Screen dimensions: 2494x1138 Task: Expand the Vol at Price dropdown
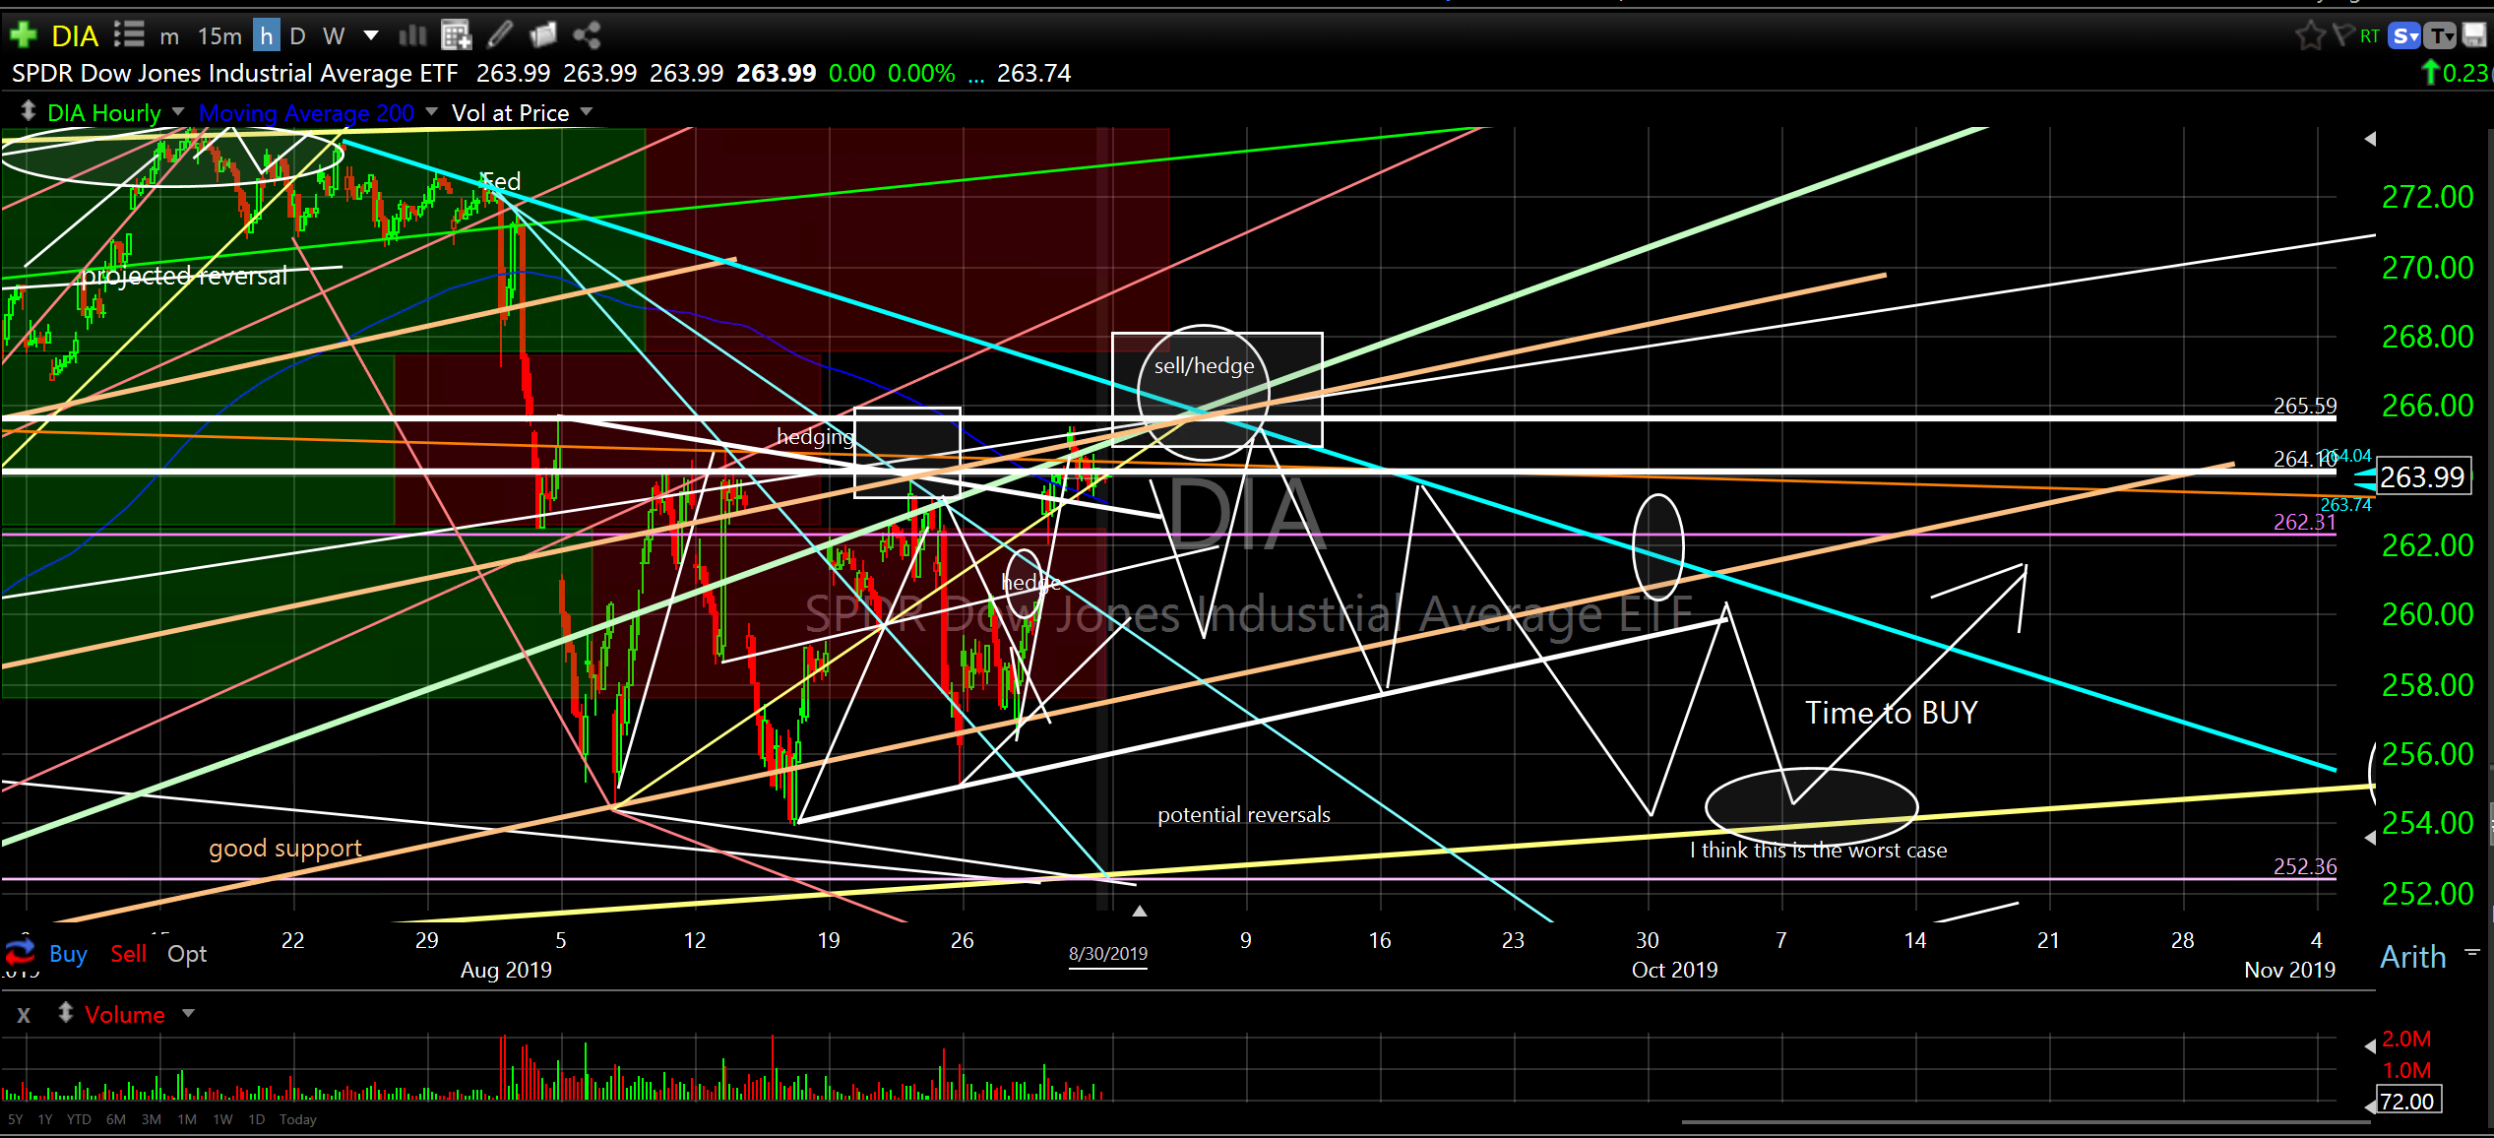click(587, 112)
